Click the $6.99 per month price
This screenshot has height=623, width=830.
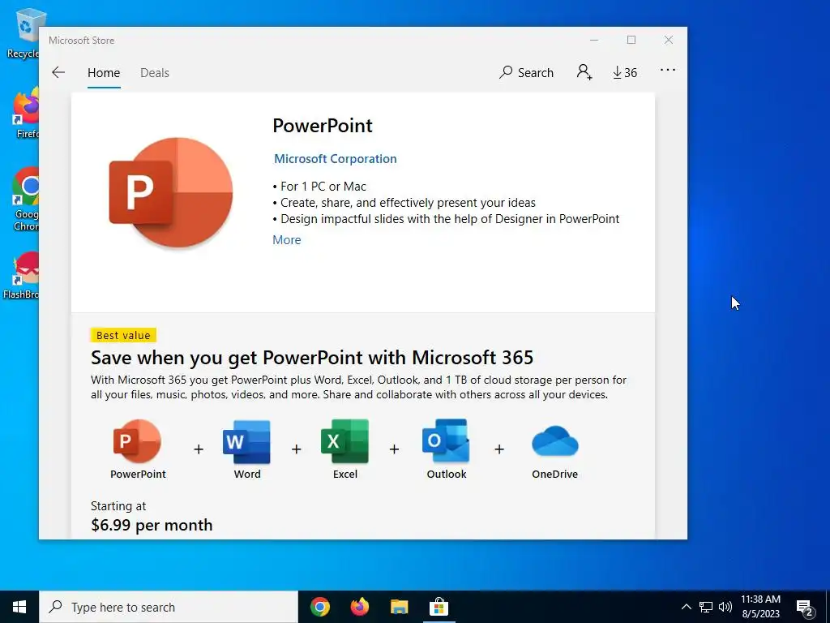pos(152,525)
